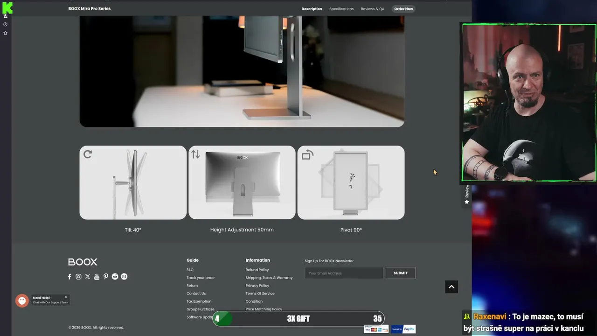Open the orange support chat bubble
This screenshot has width=597, height=336.
[x=22, y=301]
